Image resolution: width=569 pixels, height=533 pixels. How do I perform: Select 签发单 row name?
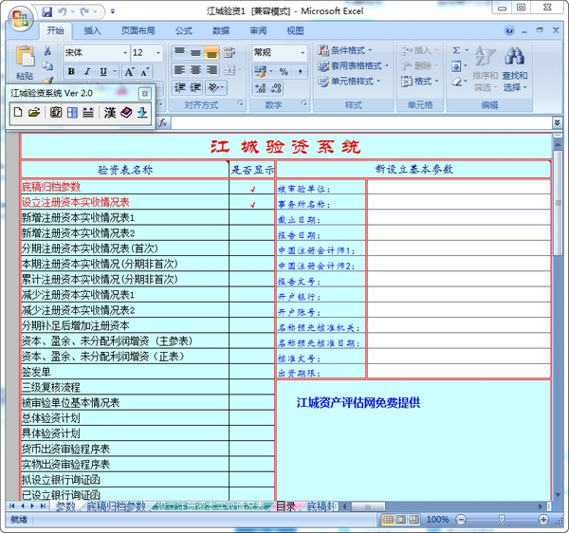pyautogui.click(x=124, y=372)
